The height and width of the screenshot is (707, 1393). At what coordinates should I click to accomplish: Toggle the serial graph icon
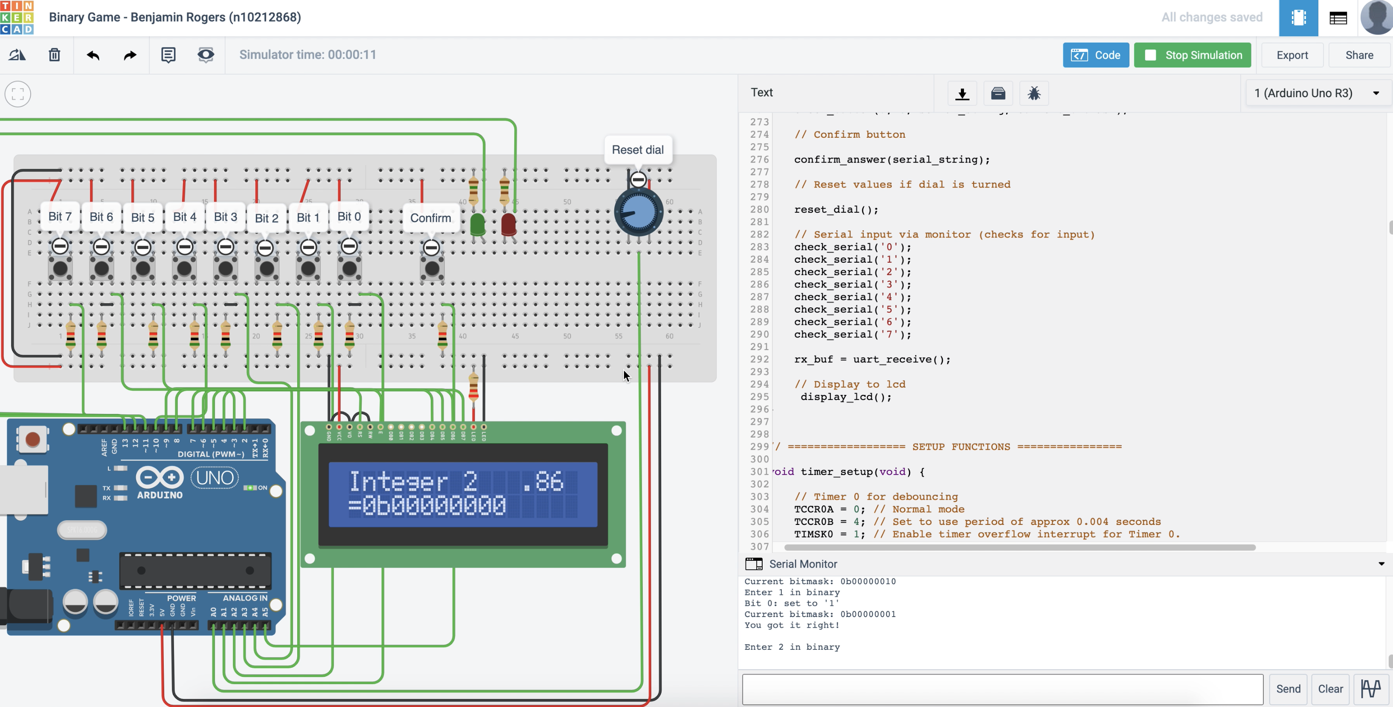(1371, 688)
